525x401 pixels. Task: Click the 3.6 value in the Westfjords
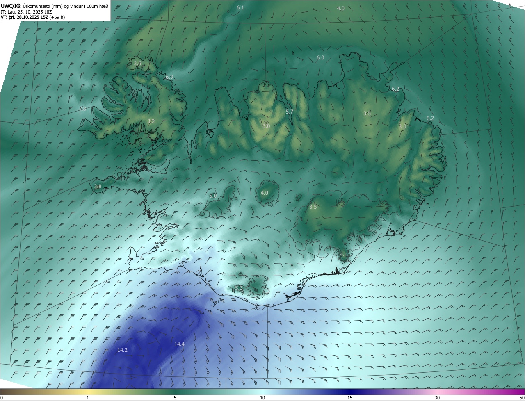point(137,64)
